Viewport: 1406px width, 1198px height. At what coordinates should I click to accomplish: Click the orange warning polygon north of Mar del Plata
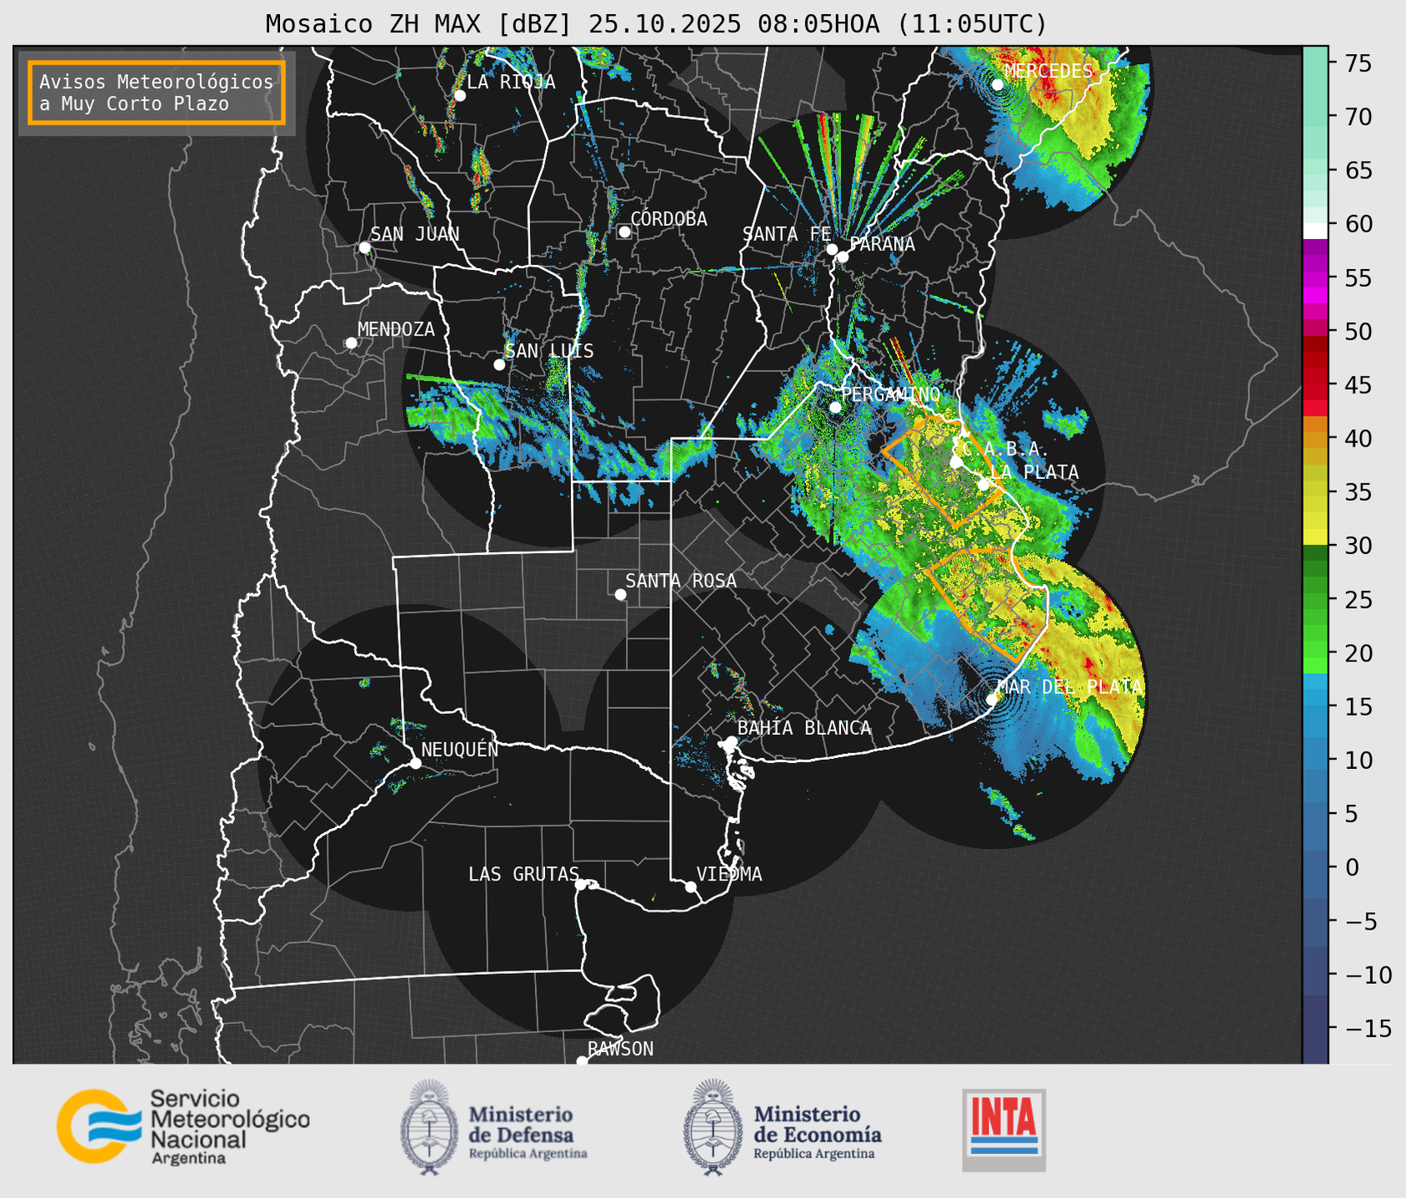coord(987,605)
